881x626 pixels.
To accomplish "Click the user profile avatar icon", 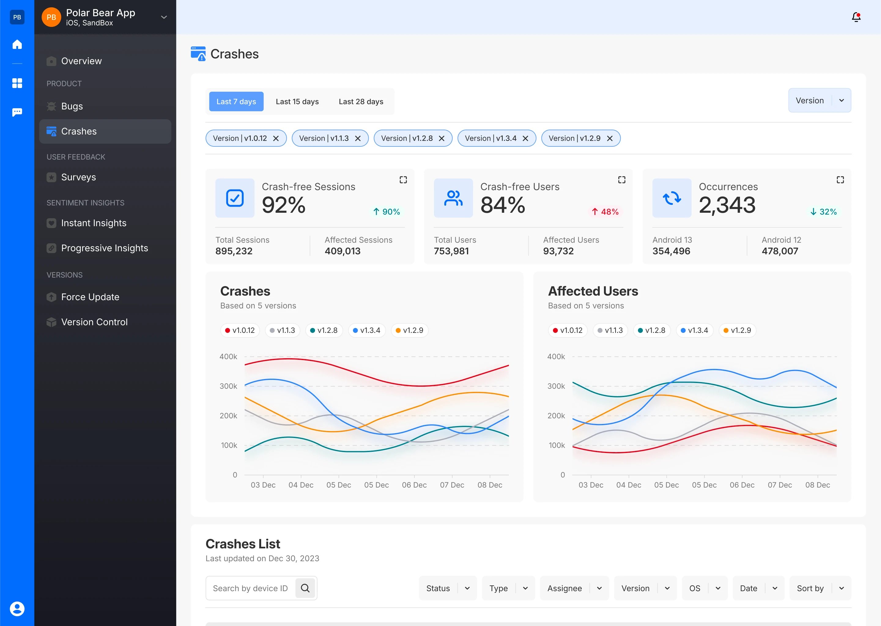I will pyautogui.click(x=17, y=609).
